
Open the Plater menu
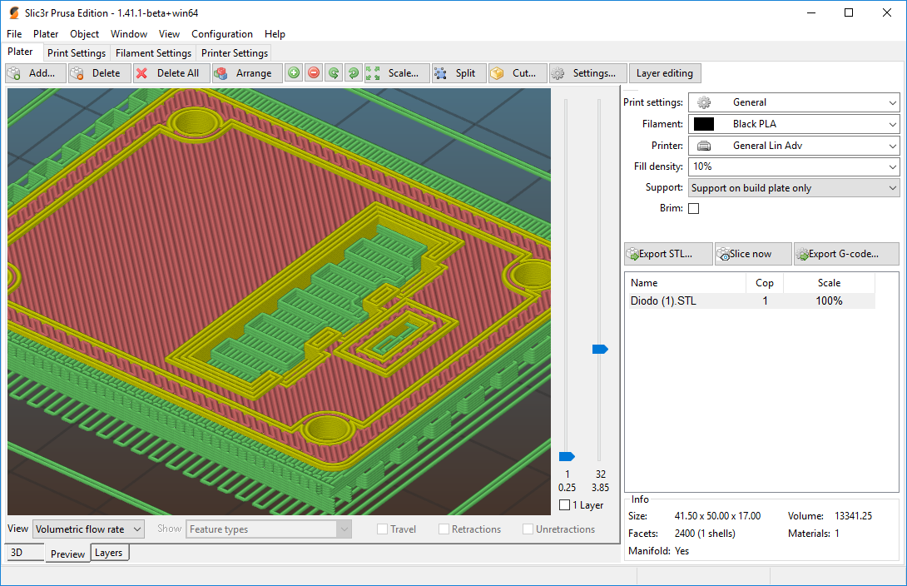pos(46,34)
